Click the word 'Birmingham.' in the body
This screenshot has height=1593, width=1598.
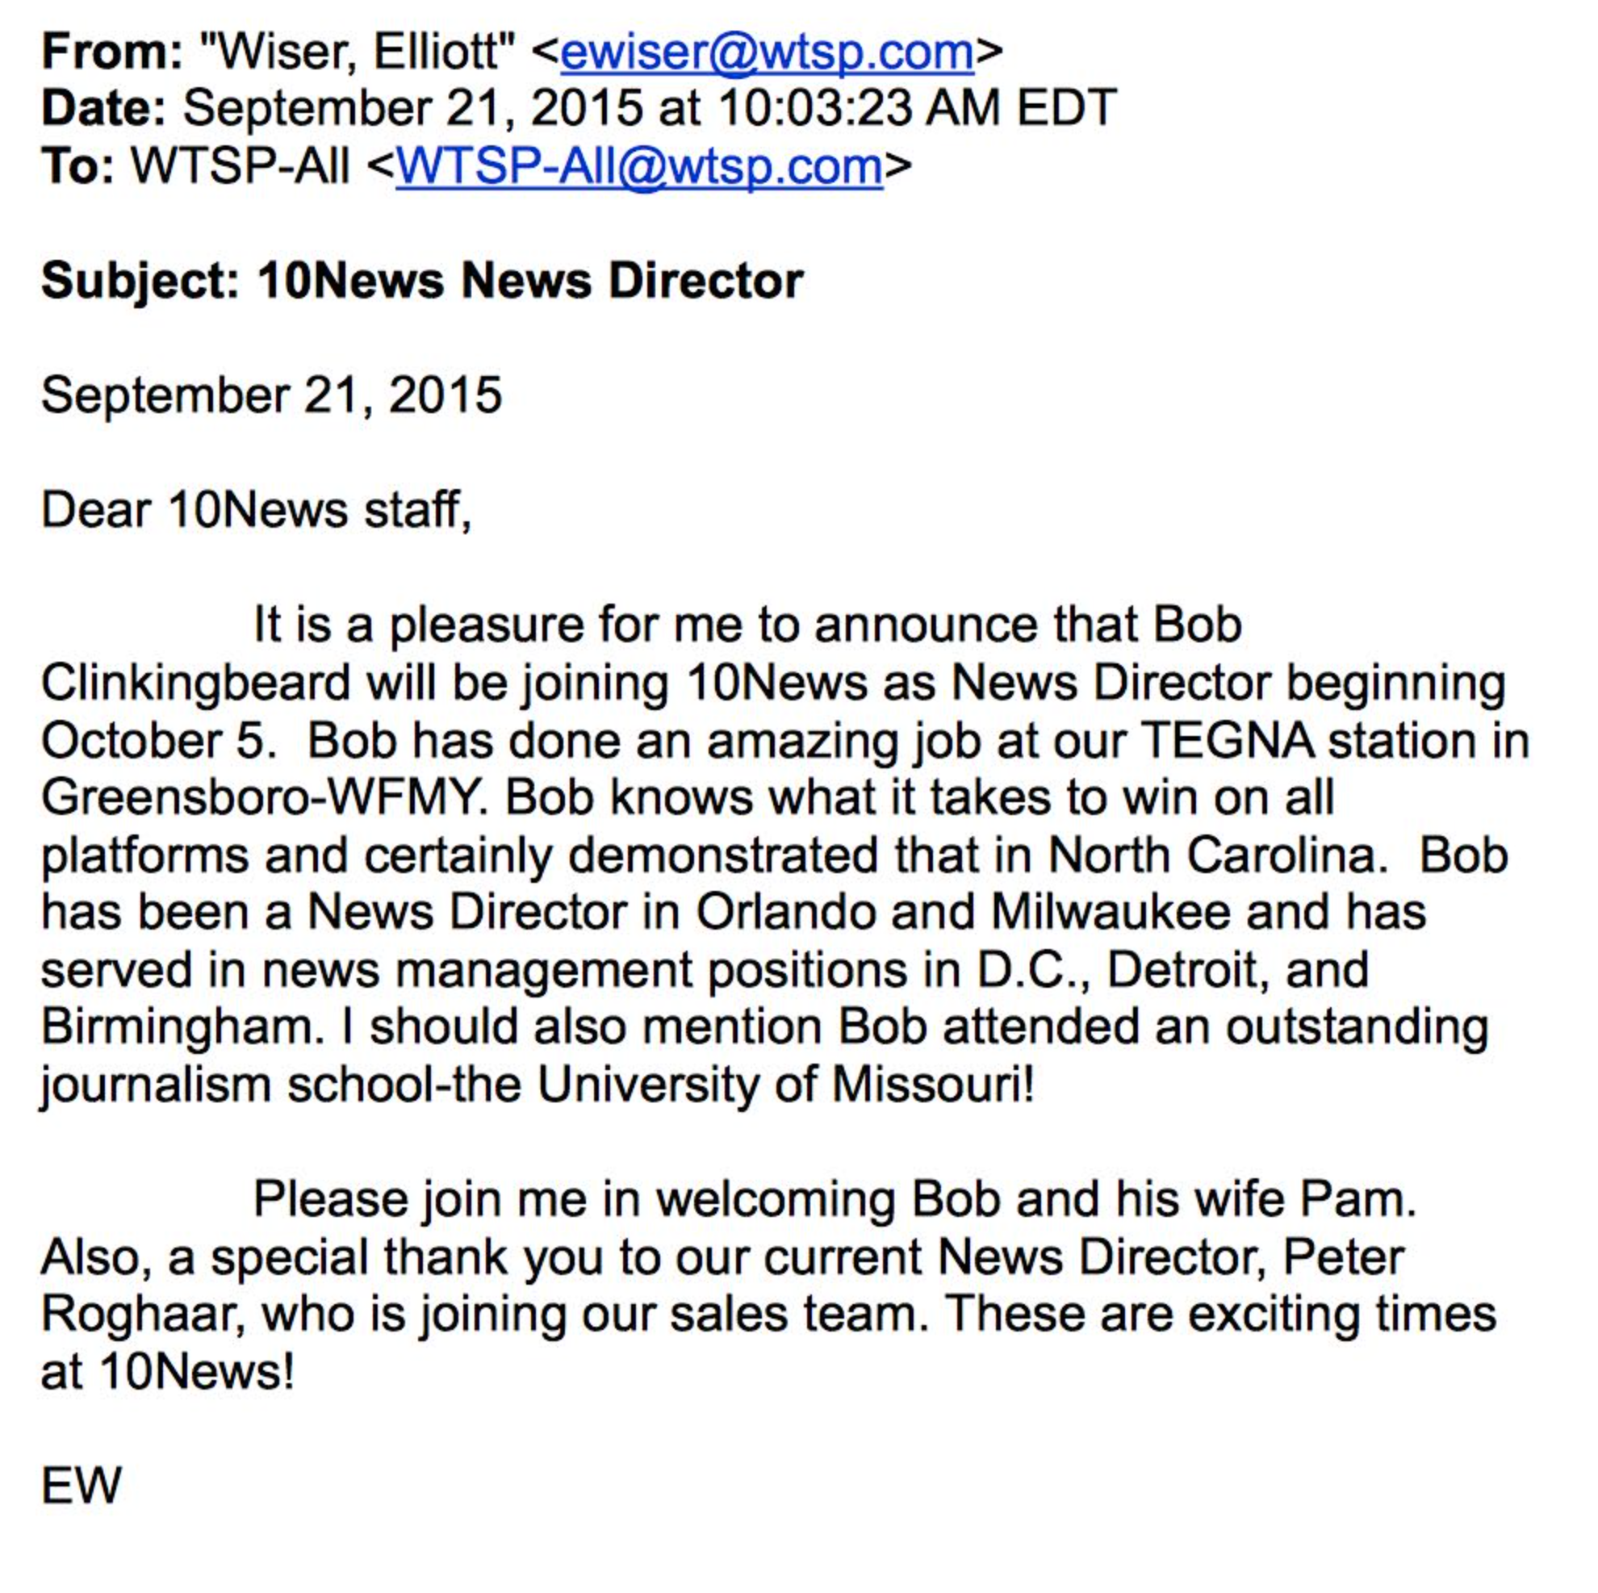(x=182, y=1028)
